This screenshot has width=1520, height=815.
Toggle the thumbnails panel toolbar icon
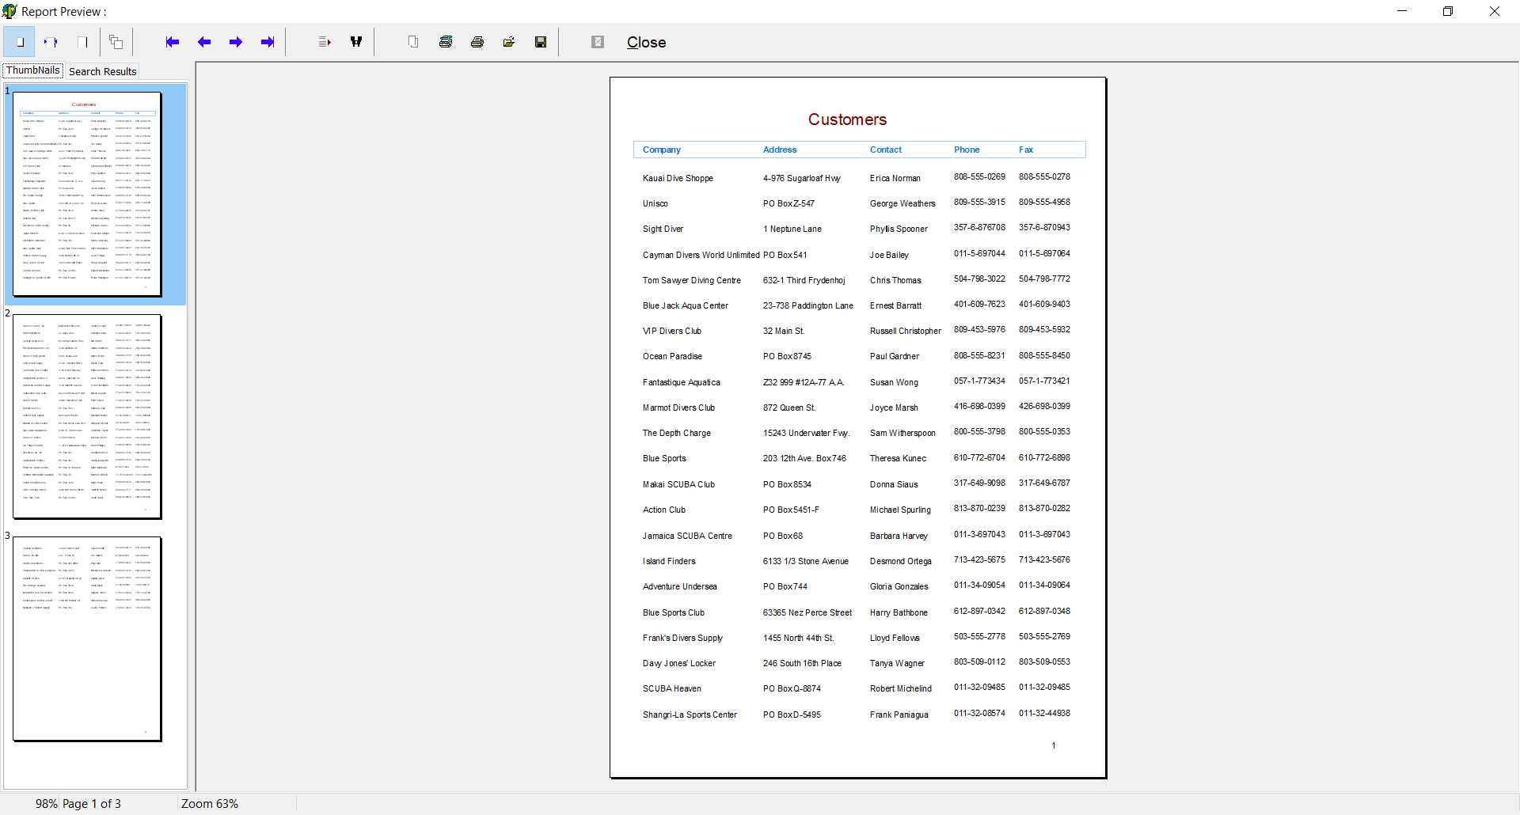116,42
